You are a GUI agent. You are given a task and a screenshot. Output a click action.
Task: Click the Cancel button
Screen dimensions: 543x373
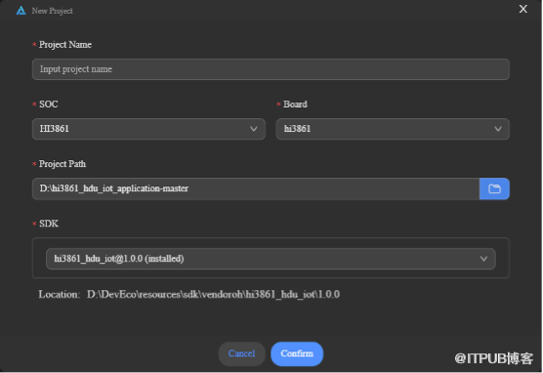click(241, 353)
